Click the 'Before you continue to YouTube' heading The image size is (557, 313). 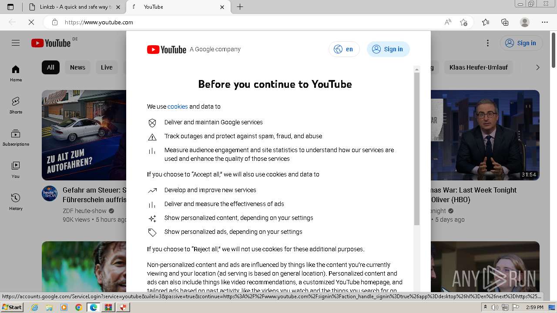(x=275, y=84)
